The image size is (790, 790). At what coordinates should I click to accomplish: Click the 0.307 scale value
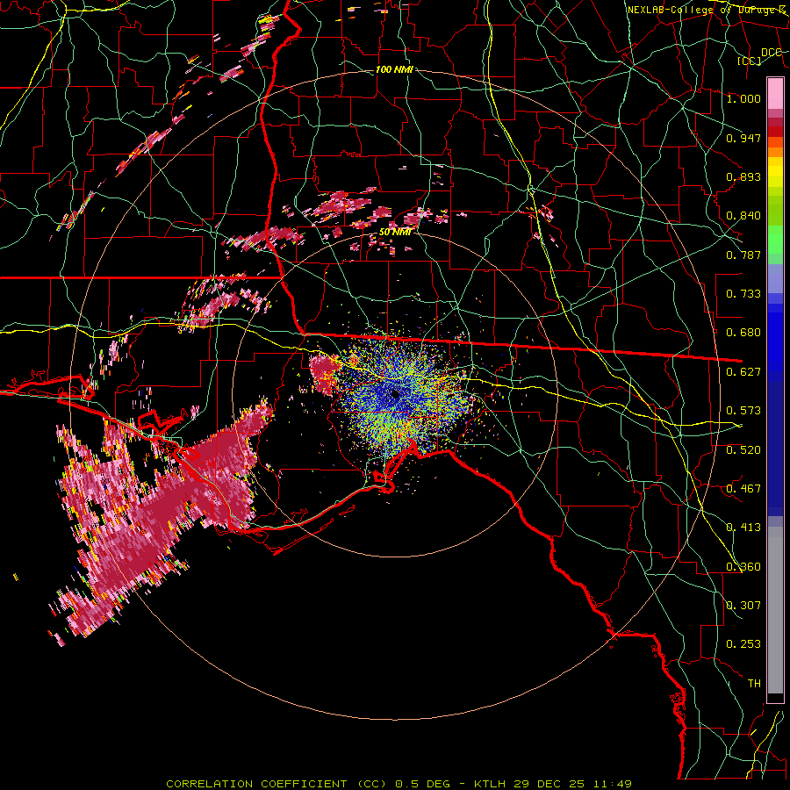click(x=743, y=605)
